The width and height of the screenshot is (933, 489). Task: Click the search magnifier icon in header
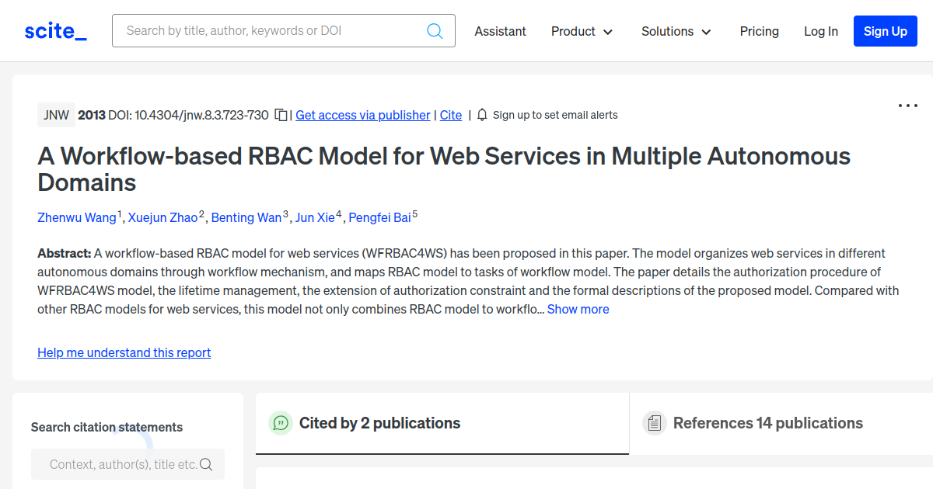[435, 31]
